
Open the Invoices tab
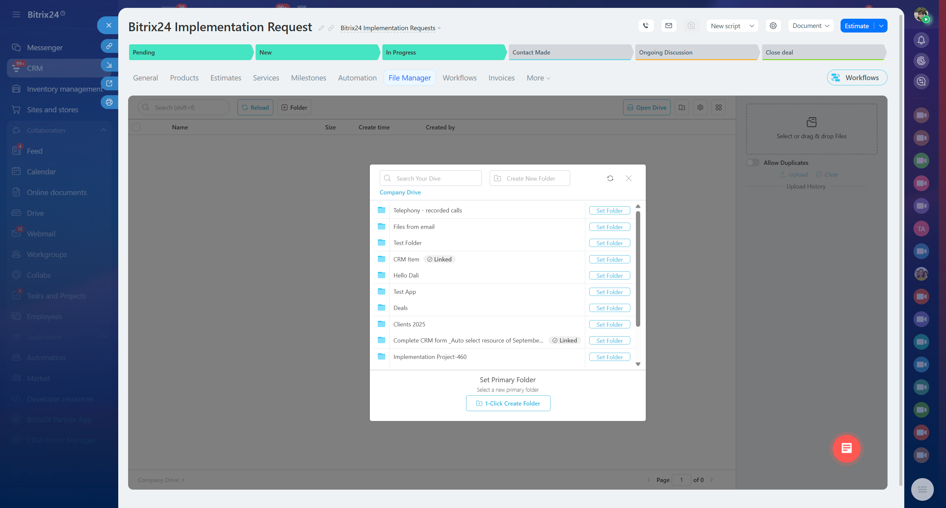(501, 78)
